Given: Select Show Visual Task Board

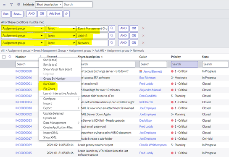Looking at the screenshot, I should coord(58,69).
